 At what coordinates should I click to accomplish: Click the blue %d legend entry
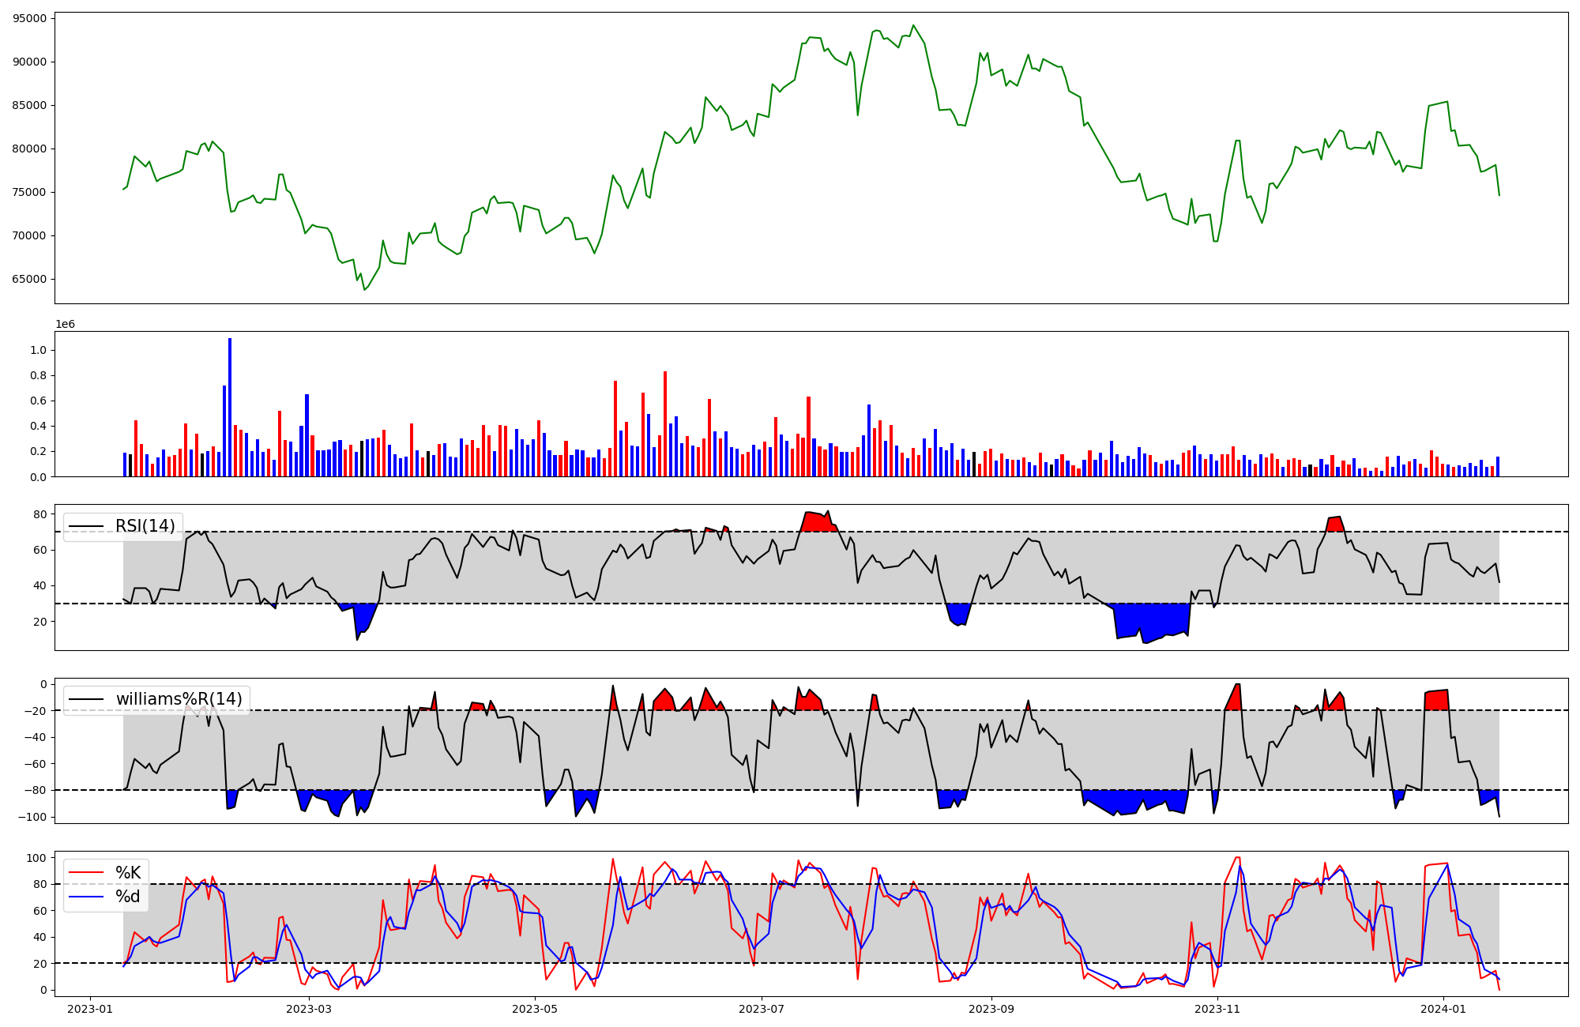[128, 897]
